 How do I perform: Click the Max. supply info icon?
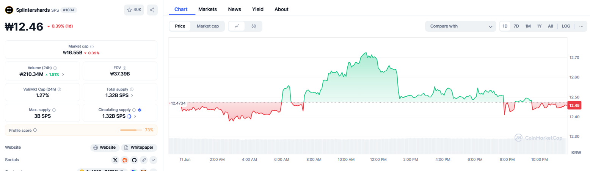[x=53, y=110]
